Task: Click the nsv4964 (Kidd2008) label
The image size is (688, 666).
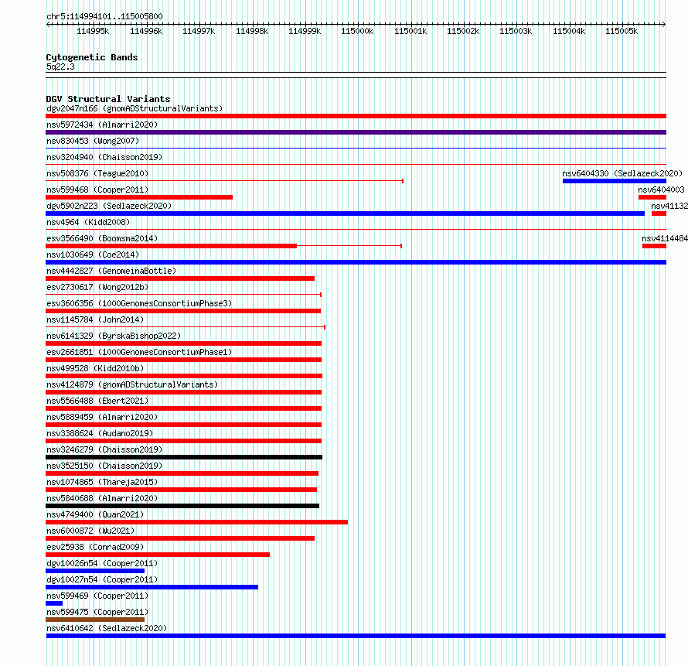Action: 88,222
